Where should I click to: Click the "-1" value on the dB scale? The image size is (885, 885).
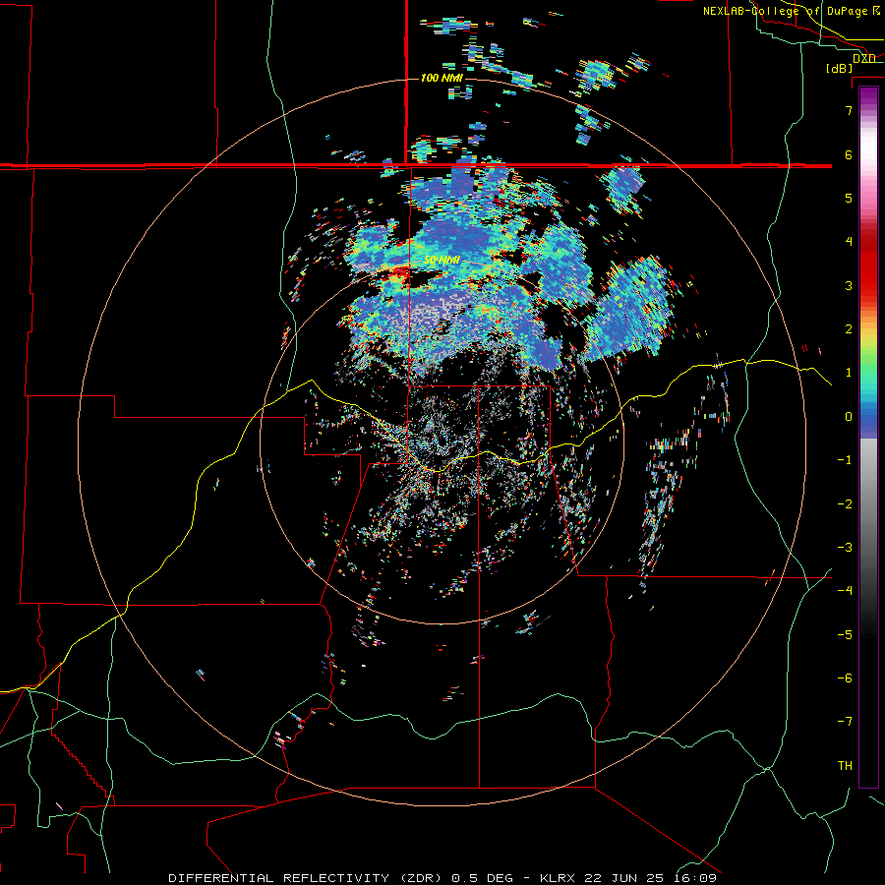point(845,460)
